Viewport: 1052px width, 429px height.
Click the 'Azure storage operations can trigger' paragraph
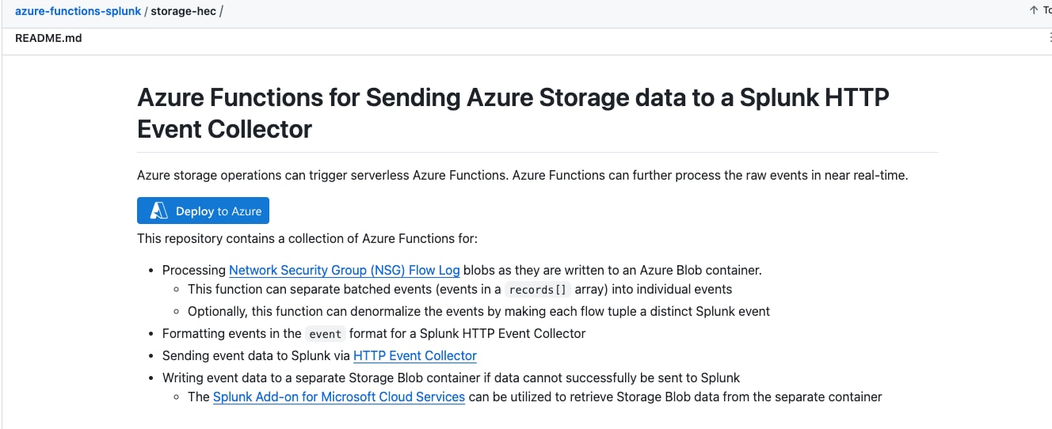pyautogui.click(x=522, y=175)
